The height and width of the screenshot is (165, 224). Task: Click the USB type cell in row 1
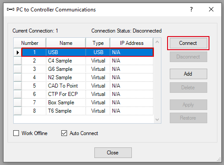98,52
